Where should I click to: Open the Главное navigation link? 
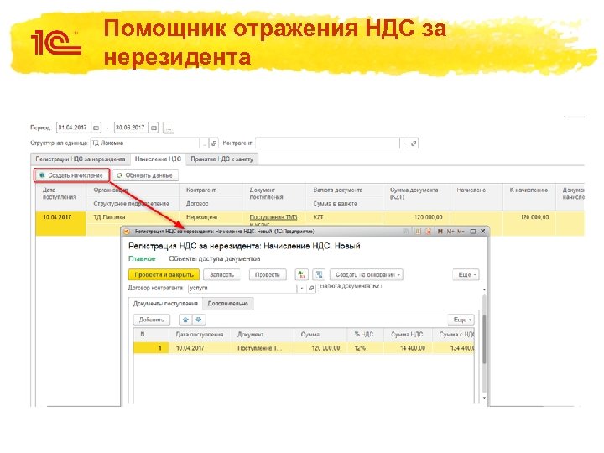(142, 258)
